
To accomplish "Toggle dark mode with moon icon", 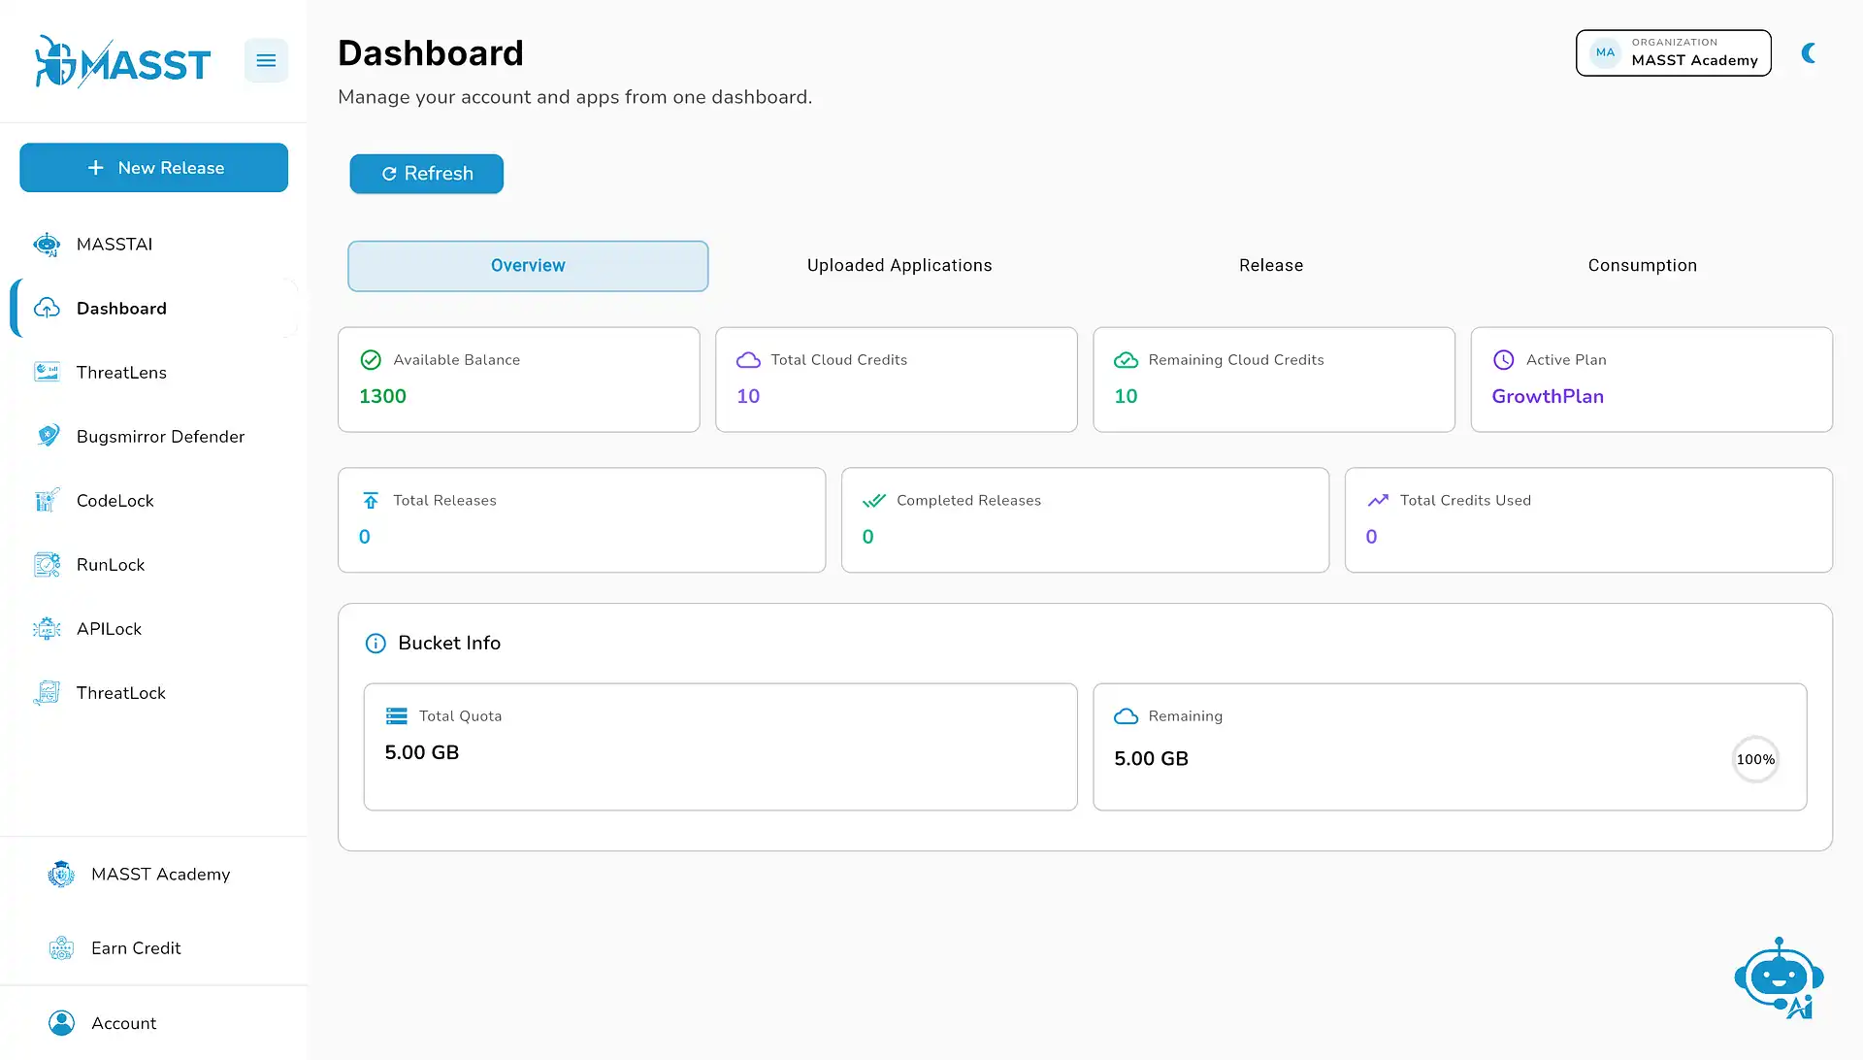I will click(x=1809, y=53).
